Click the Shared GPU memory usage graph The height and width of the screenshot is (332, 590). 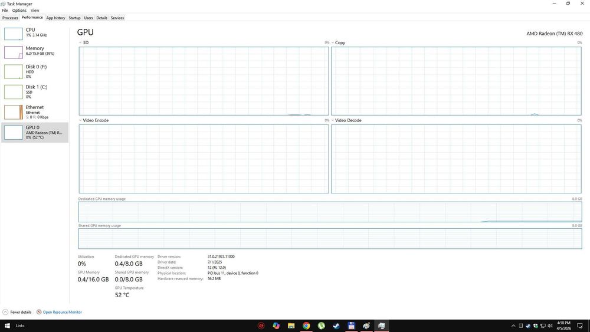pyautogui.click(x=330, y=238)
